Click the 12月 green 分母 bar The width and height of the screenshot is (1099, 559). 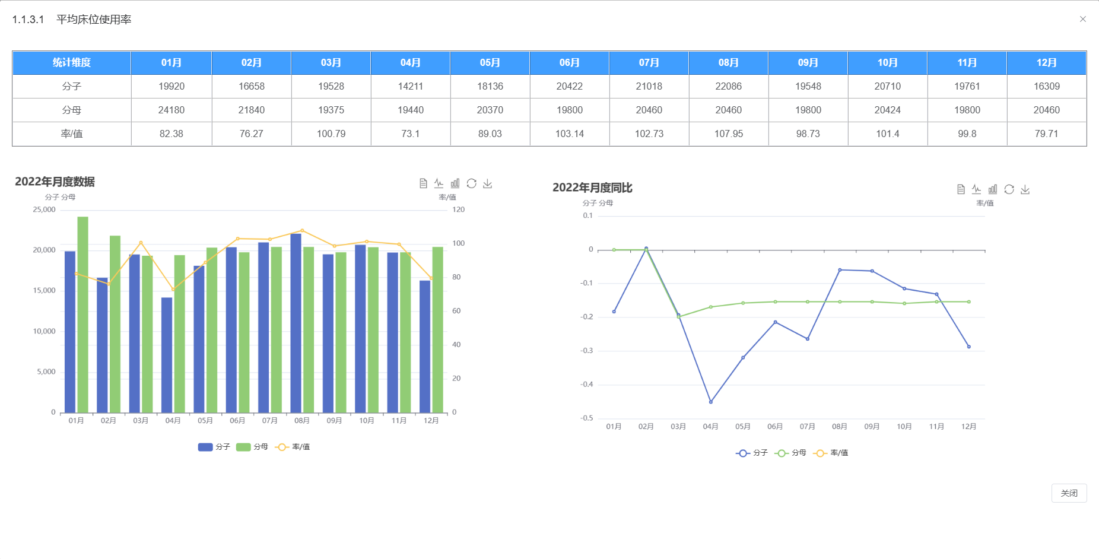click(437, 329)
